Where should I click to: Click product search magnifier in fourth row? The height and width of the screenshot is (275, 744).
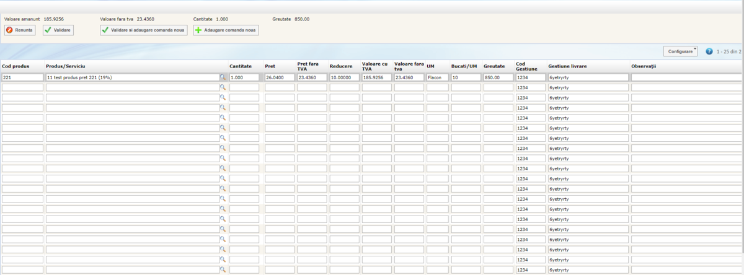(223, 108)
